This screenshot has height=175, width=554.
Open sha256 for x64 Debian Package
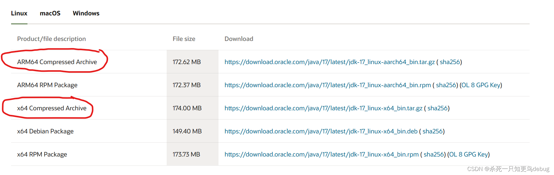coord(432,131)
